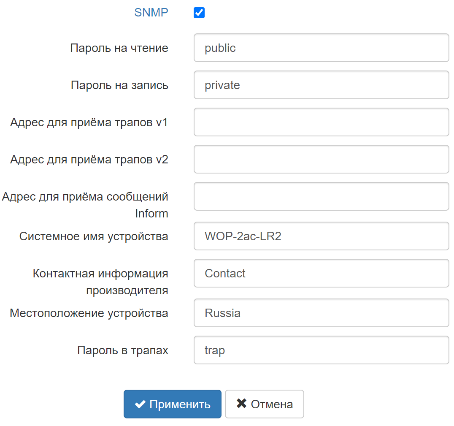Click the Пароль в трапах label
The image size is (454, 426).
pyautogui.click(x=123, y=350)
